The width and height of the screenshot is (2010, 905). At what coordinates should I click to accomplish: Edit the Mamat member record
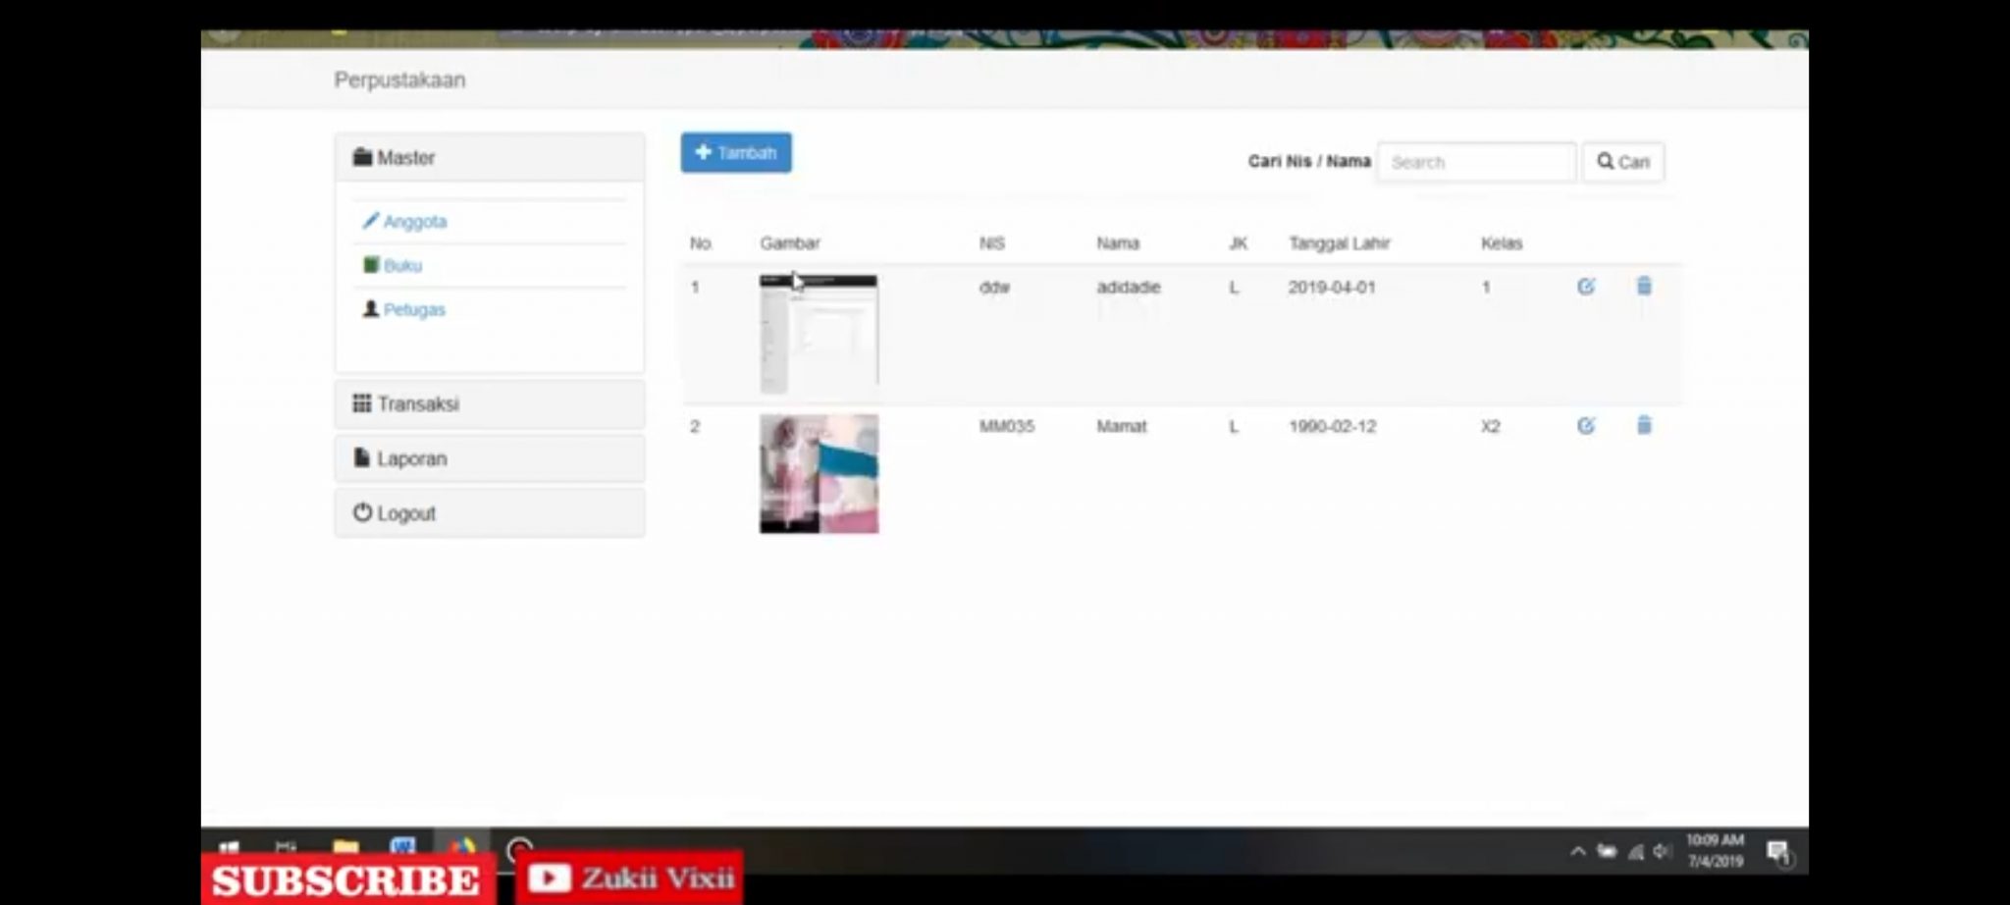tap(1585, 426)
